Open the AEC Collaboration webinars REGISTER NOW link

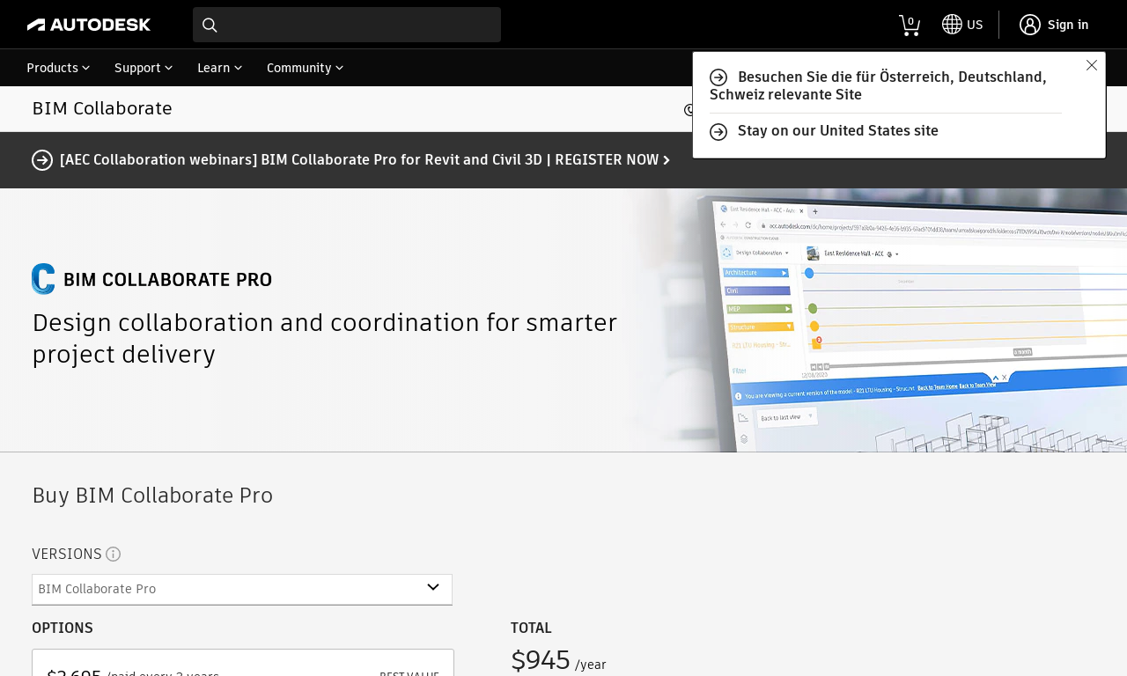pyautogui.click(x=365, y=159)
